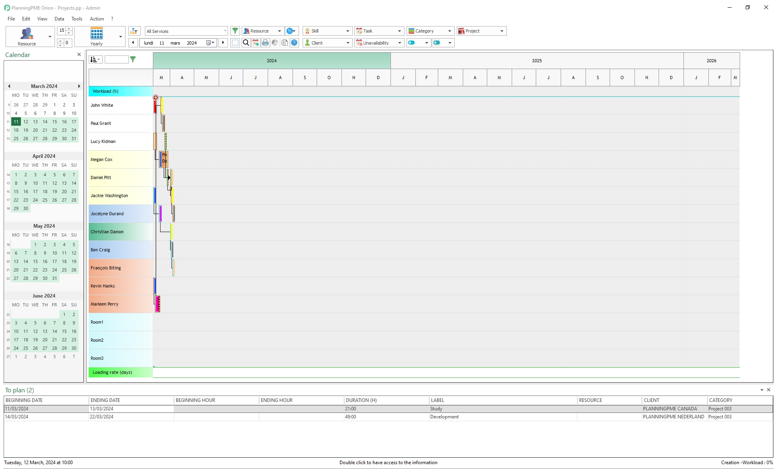Click Megan Cox's orange task bar
The image size is (777, 469).
point(165,159)
